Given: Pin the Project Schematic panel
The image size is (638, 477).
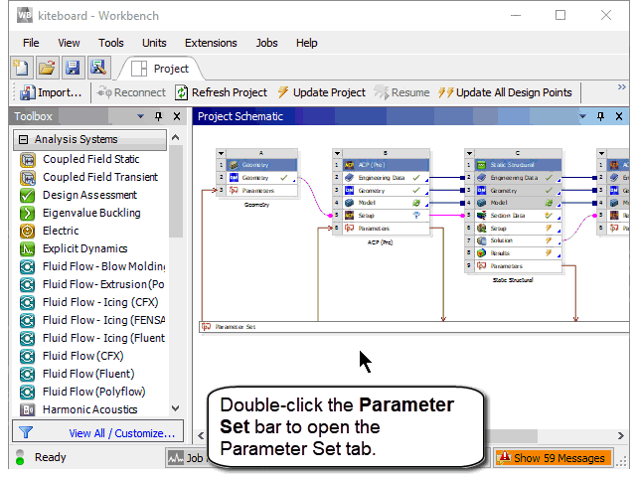Looking at the screenshot, I should [600, 117].
